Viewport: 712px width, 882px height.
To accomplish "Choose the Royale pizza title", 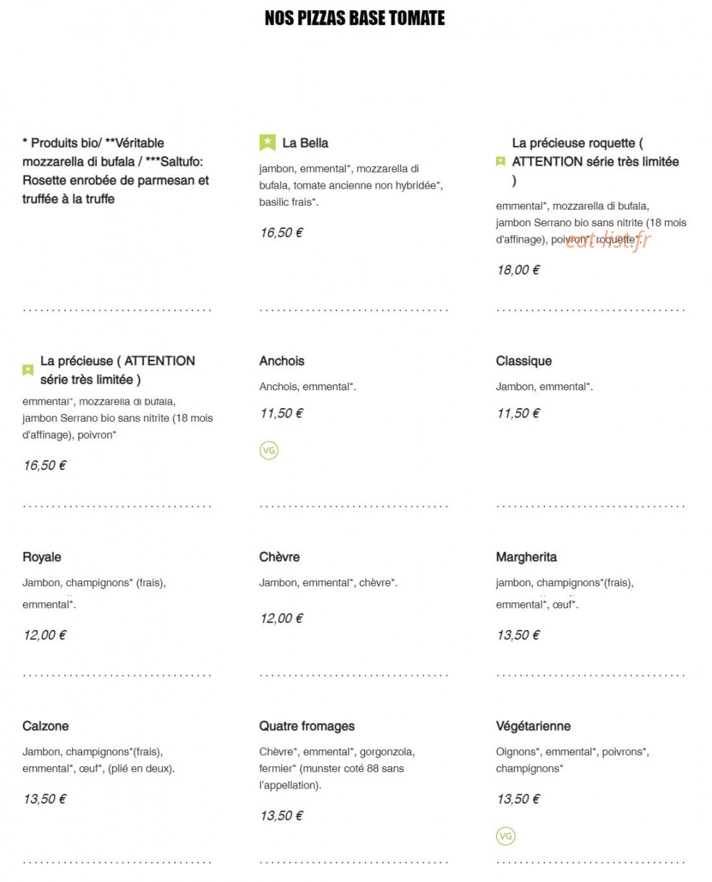I will 42,557.
